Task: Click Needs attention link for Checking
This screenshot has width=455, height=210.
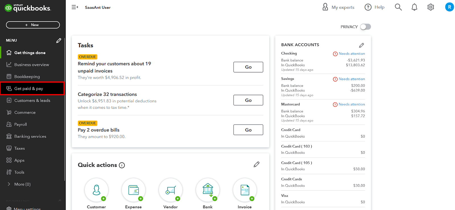Action: tap(351, 54)
